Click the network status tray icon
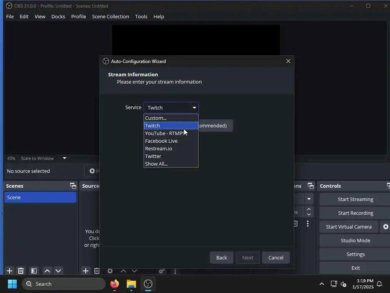This screenshot has width=390, height=293. (334, 284)
